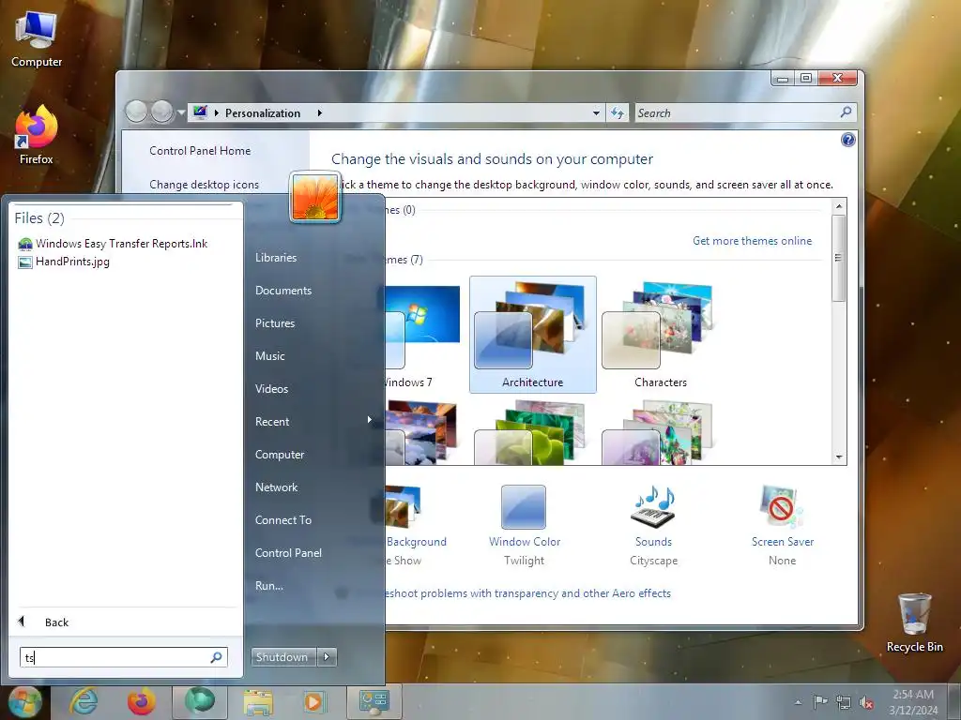Screen dimensions: 961x720
Task: Click Change desktop icons link
Action: click(x=204, y=185)
